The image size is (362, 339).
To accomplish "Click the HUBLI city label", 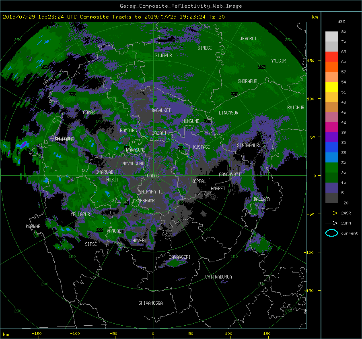I will [x=112, y=180].
